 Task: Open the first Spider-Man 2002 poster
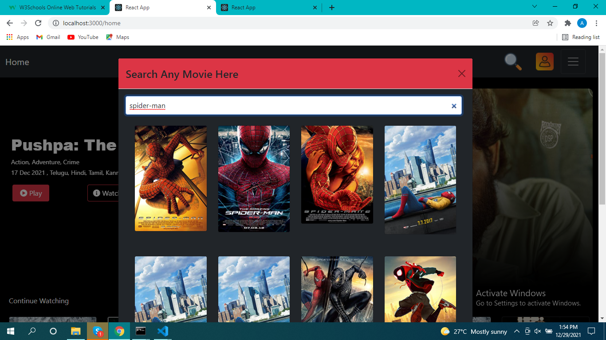click(x=171, y=178)
